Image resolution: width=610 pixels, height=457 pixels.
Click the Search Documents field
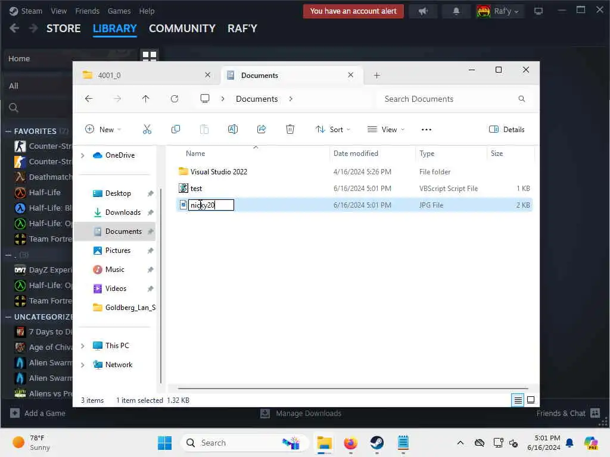[x=453, y=99]
